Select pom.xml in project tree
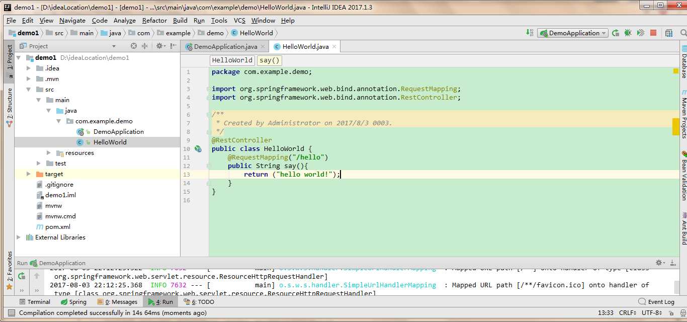This screenshot has height=322, width=687. pyautogui.click(x=58, y=226)
